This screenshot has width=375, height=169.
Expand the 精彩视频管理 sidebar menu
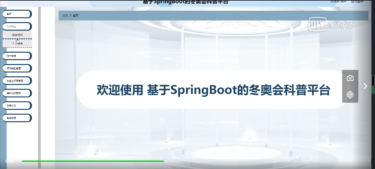coord(17,93)
